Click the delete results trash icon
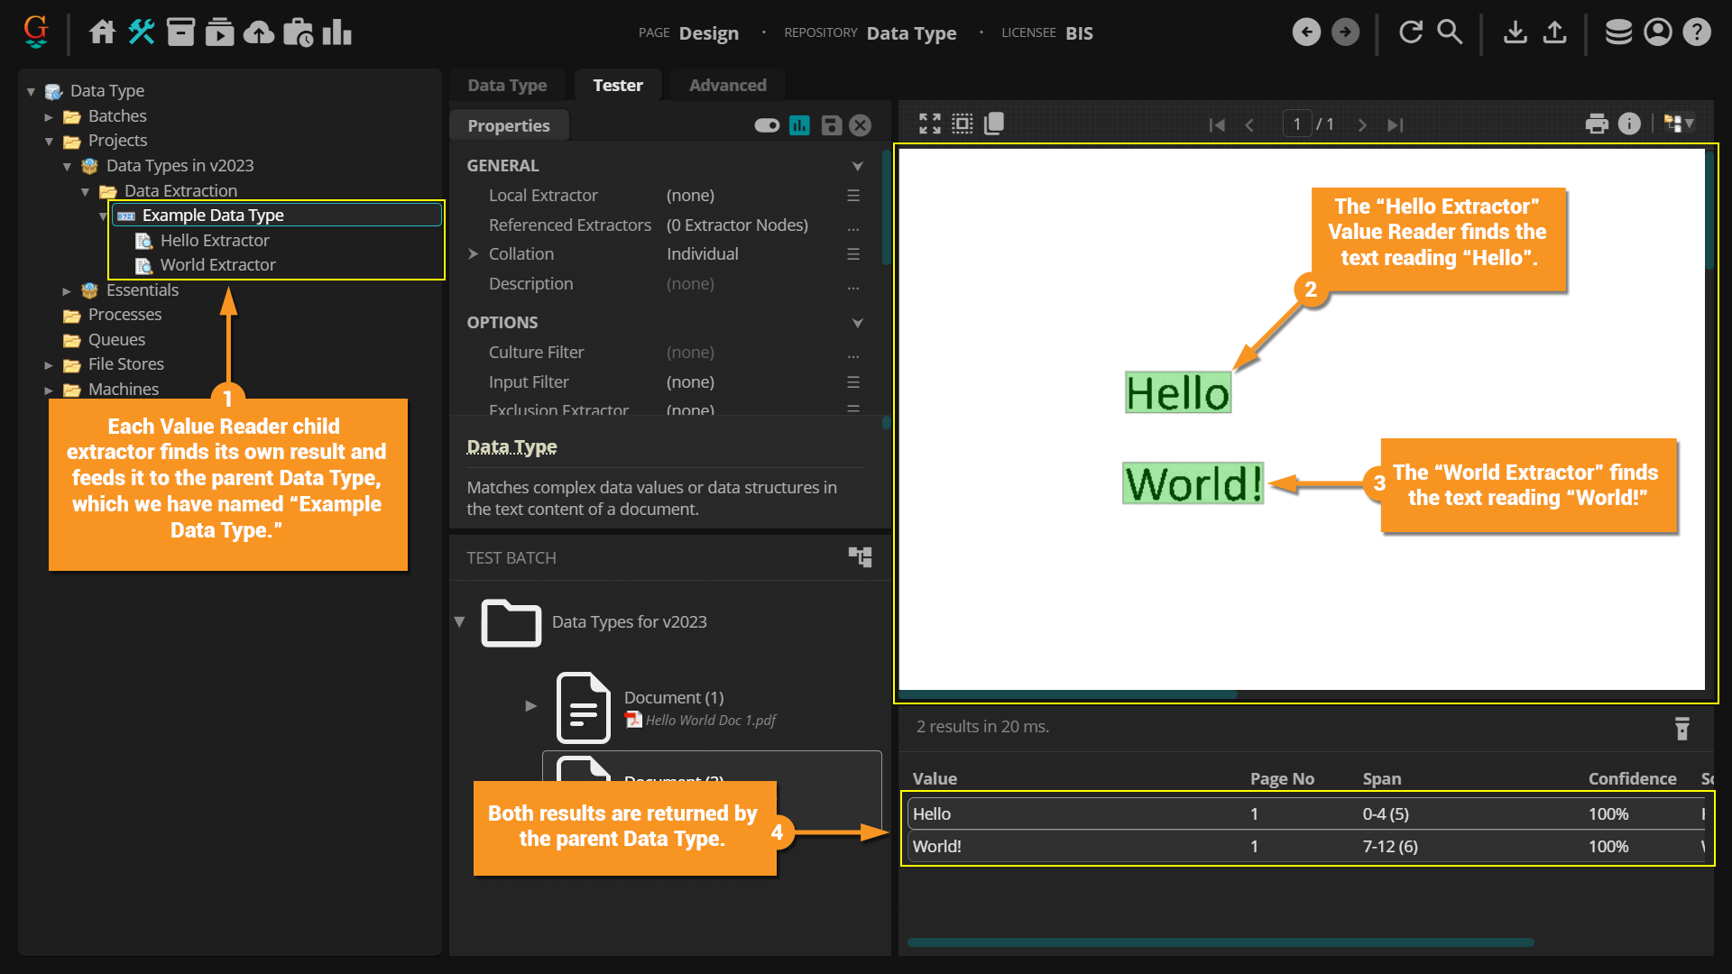 point(1681,728)
